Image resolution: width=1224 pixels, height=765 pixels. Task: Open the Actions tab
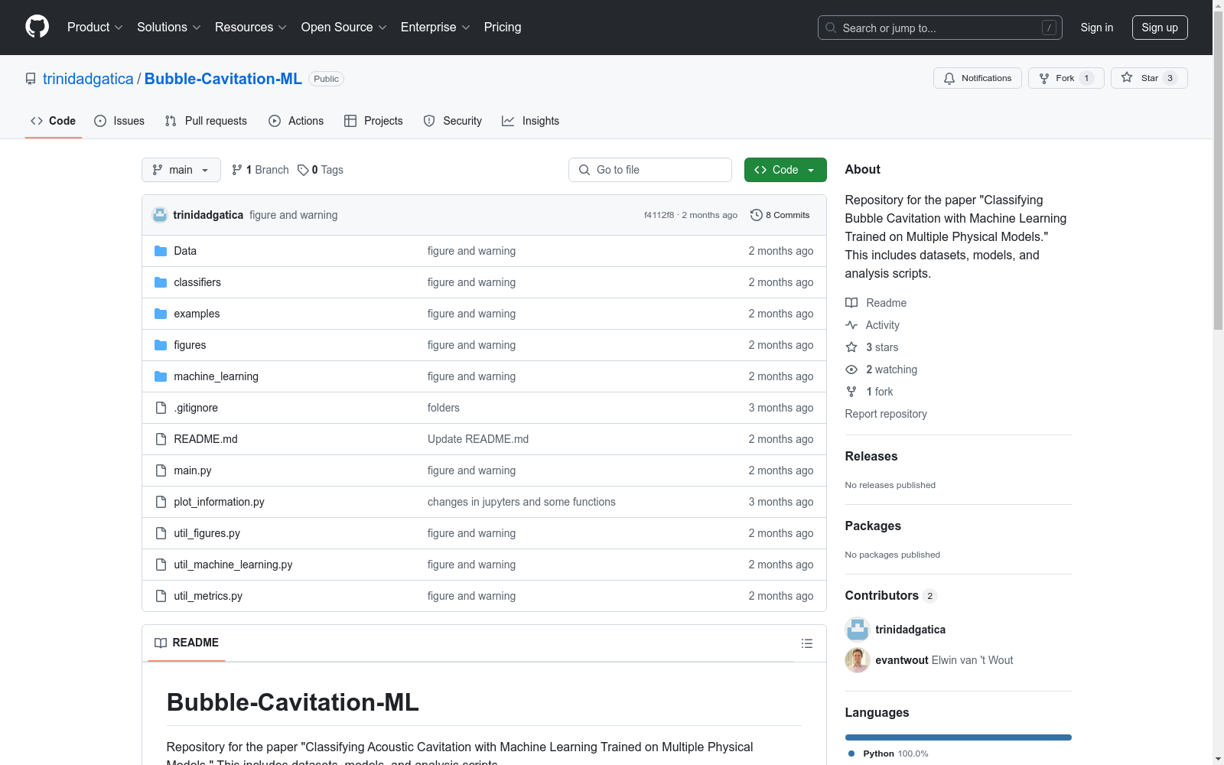(296, 121)
